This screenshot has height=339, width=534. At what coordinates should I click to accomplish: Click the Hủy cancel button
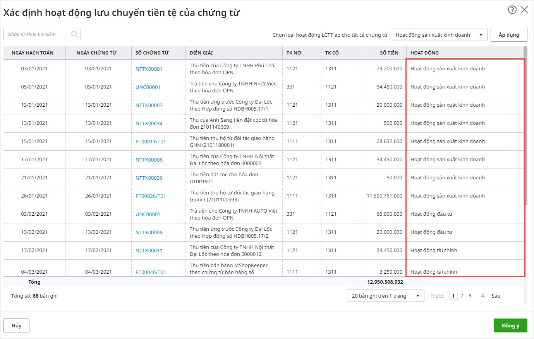point(16,325)
